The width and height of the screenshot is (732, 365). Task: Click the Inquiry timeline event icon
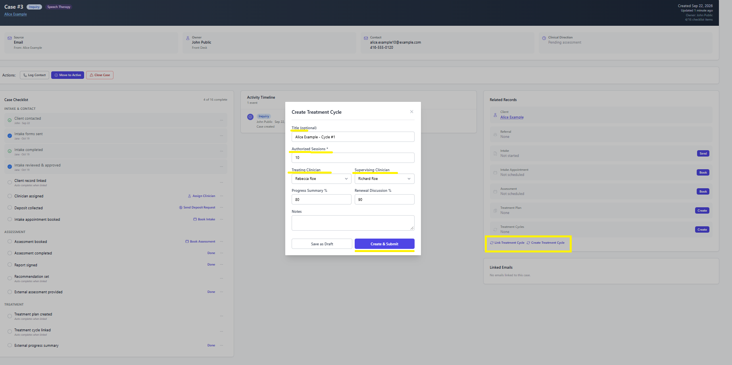pos(250,117)
